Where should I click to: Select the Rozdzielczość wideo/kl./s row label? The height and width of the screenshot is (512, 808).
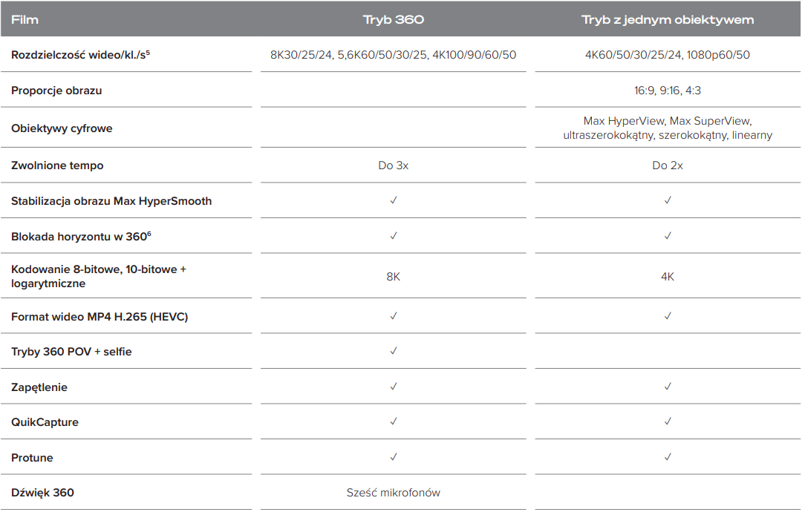coord(80,55)
